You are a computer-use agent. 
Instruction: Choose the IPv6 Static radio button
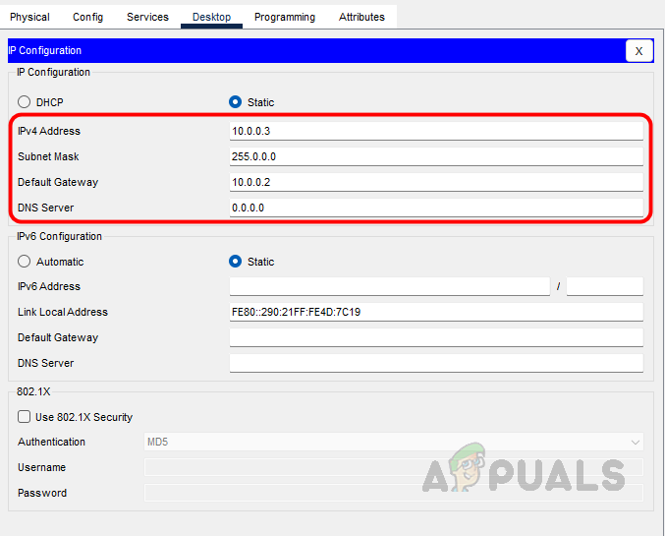(x=236, y=262)
